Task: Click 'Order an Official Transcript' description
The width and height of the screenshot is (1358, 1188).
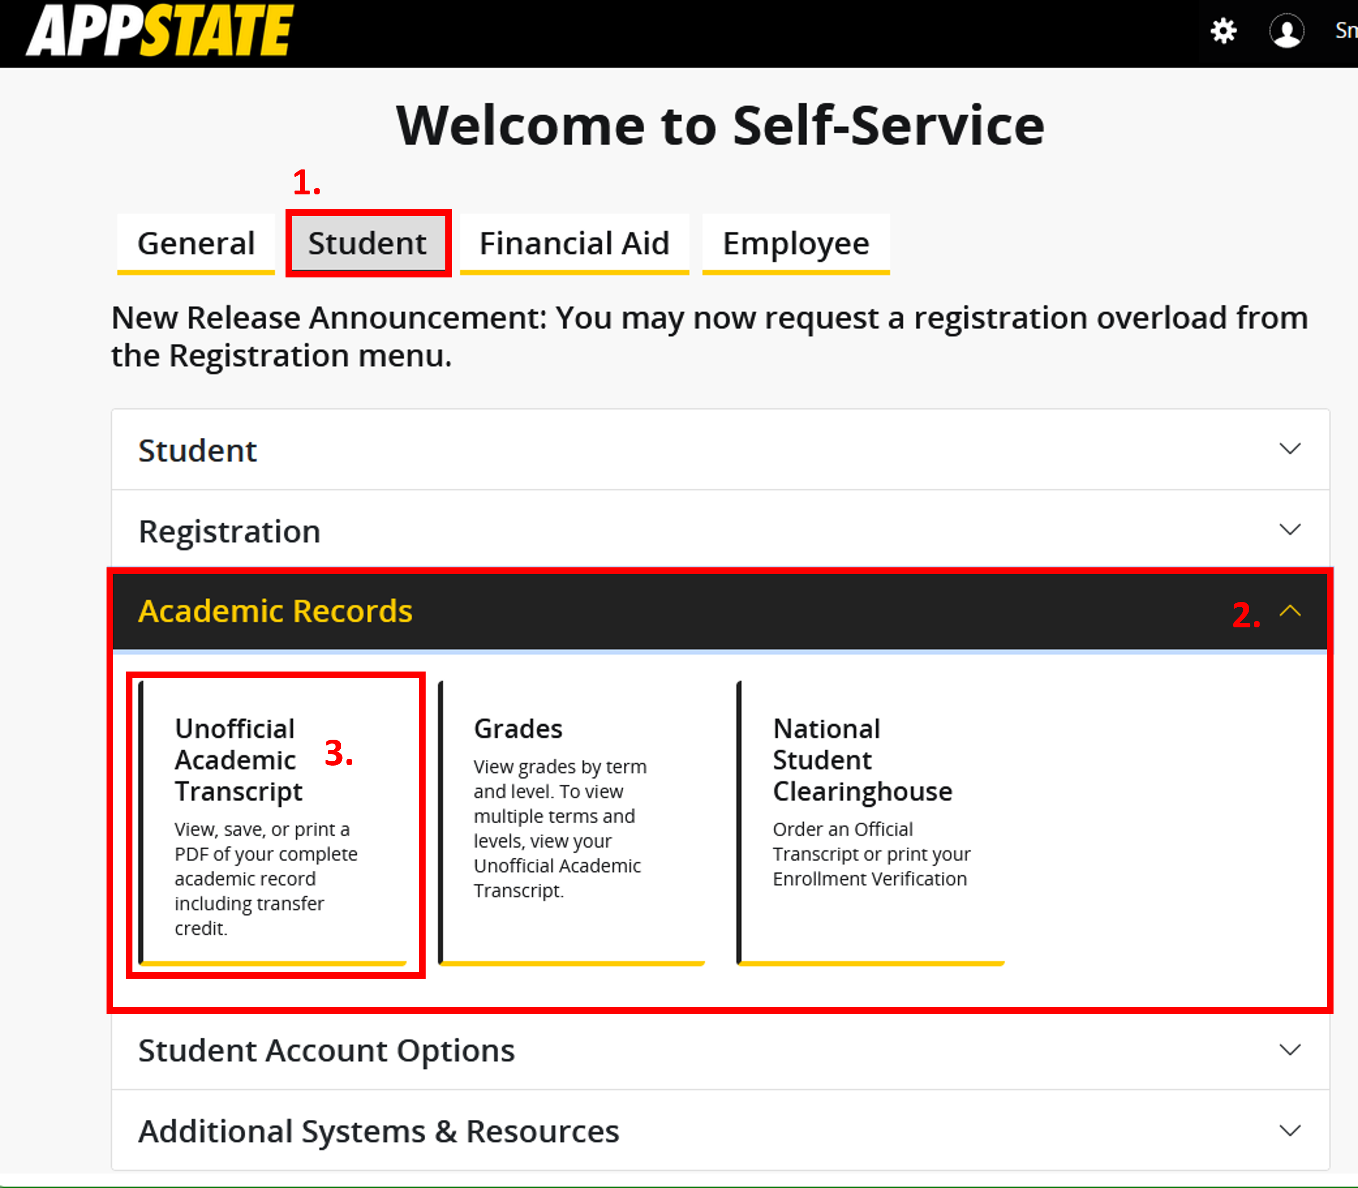Action: click(x=871, y=854)
